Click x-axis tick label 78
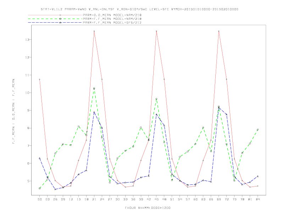This screenshot has height=217, width=281. (x=242, y=199)
